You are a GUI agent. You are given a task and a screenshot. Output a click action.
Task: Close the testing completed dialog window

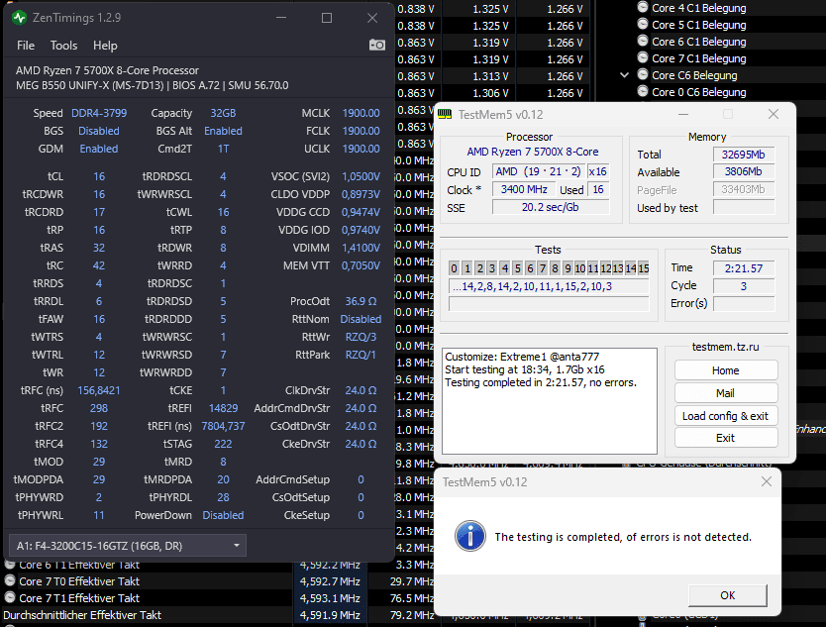pos(767,481)
